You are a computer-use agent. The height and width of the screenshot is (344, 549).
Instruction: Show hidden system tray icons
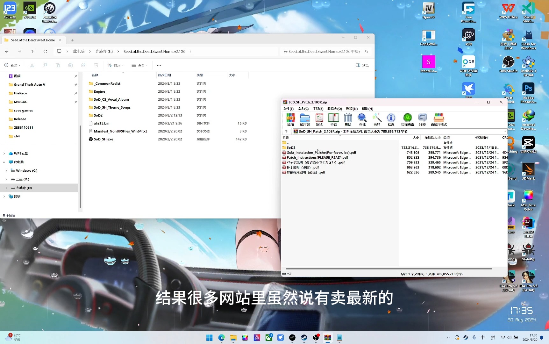(x=448, y=338)
